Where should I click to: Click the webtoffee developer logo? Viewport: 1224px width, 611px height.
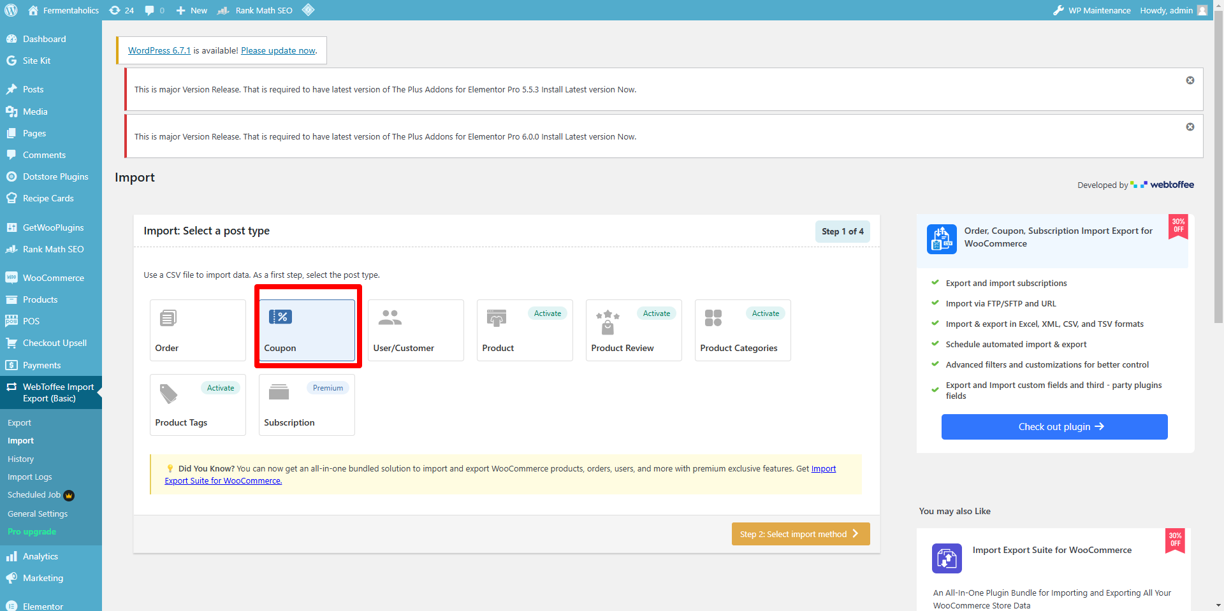point(1162,185)
